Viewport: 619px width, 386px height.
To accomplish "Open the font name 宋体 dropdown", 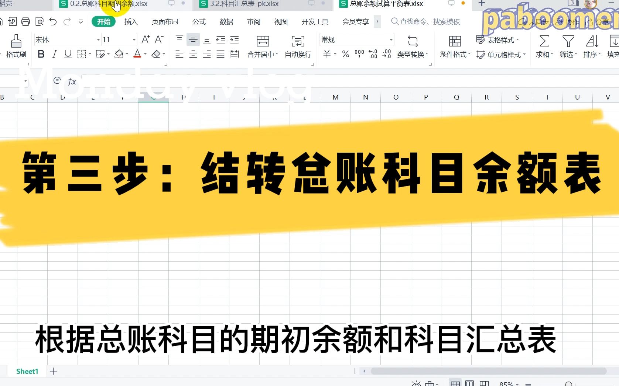I will pyautogui.click(x=98, y=39).
